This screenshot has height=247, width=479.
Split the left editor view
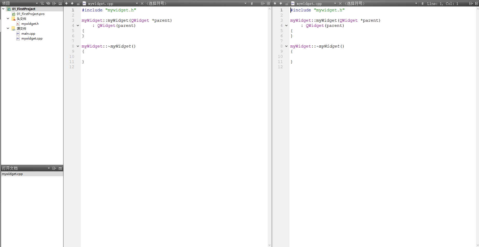263,3
